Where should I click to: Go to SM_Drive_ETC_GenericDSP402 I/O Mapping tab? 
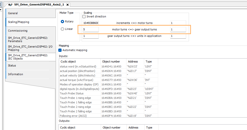30,48
